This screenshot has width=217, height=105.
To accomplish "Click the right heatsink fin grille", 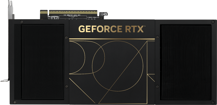I will tap(186, 62).
